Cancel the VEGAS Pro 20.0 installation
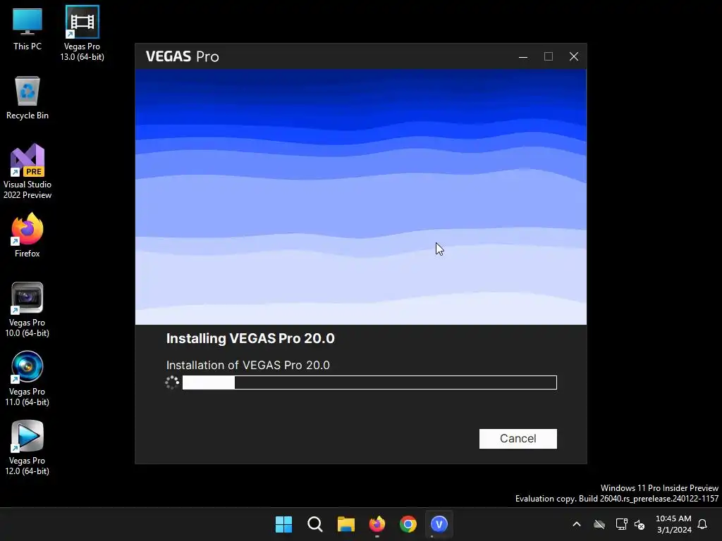722x541 pixels. point(518,438)
